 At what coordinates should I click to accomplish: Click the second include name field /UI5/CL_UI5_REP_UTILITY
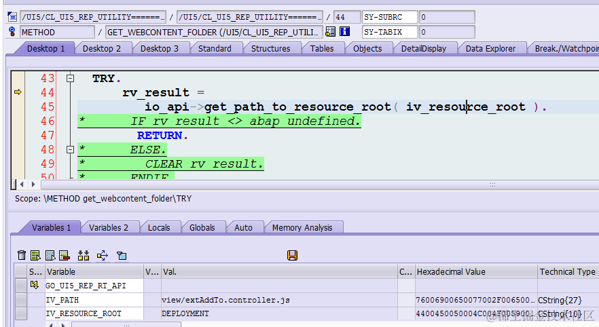coord(249,17)
